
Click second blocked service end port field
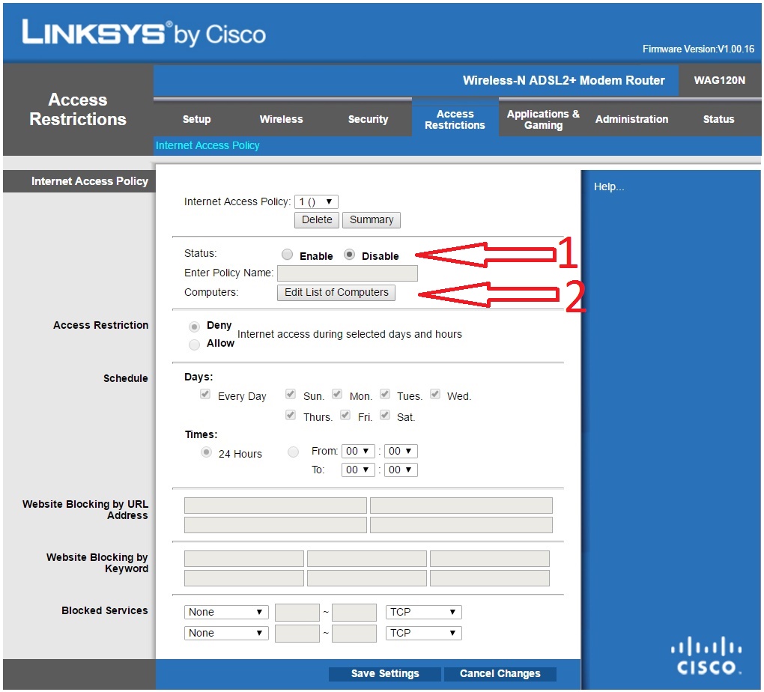point(354,633)
